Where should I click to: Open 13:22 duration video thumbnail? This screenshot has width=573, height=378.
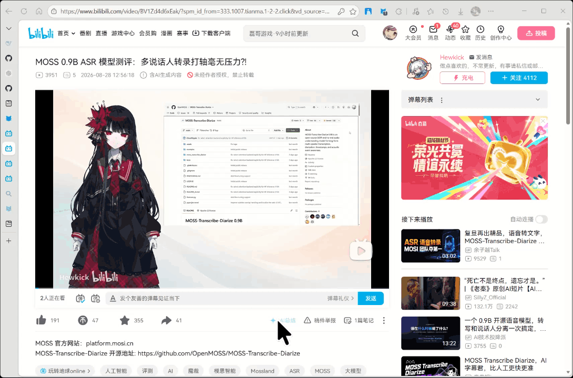[431, 333]
